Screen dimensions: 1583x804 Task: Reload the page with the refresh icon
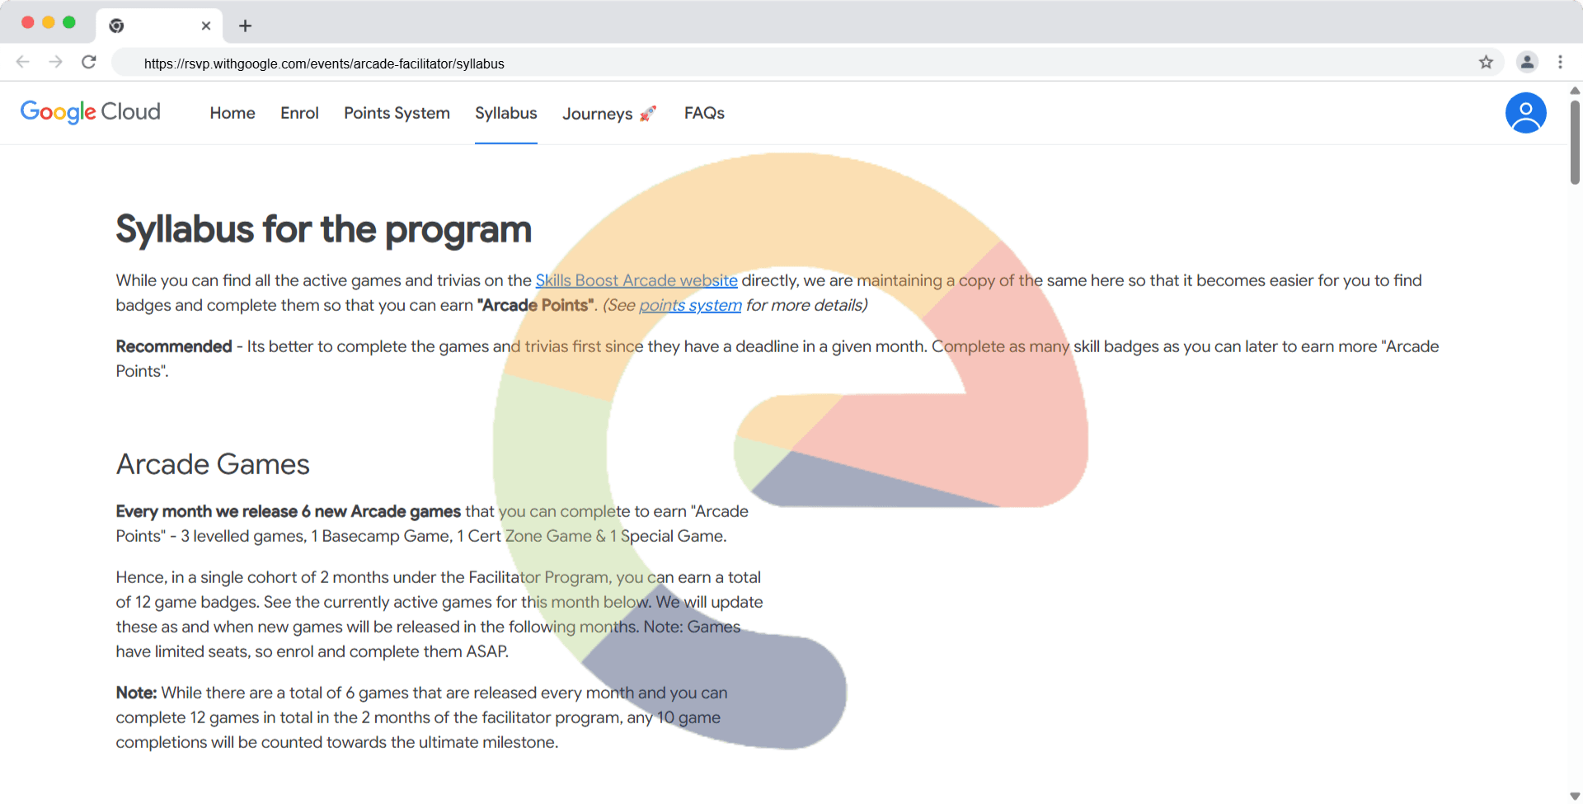pos(89,62)
